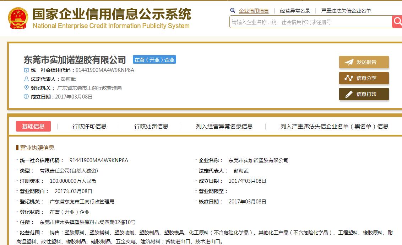
Task: Click the pencil icon on 信息打印
Action: (x=349, y=94)
